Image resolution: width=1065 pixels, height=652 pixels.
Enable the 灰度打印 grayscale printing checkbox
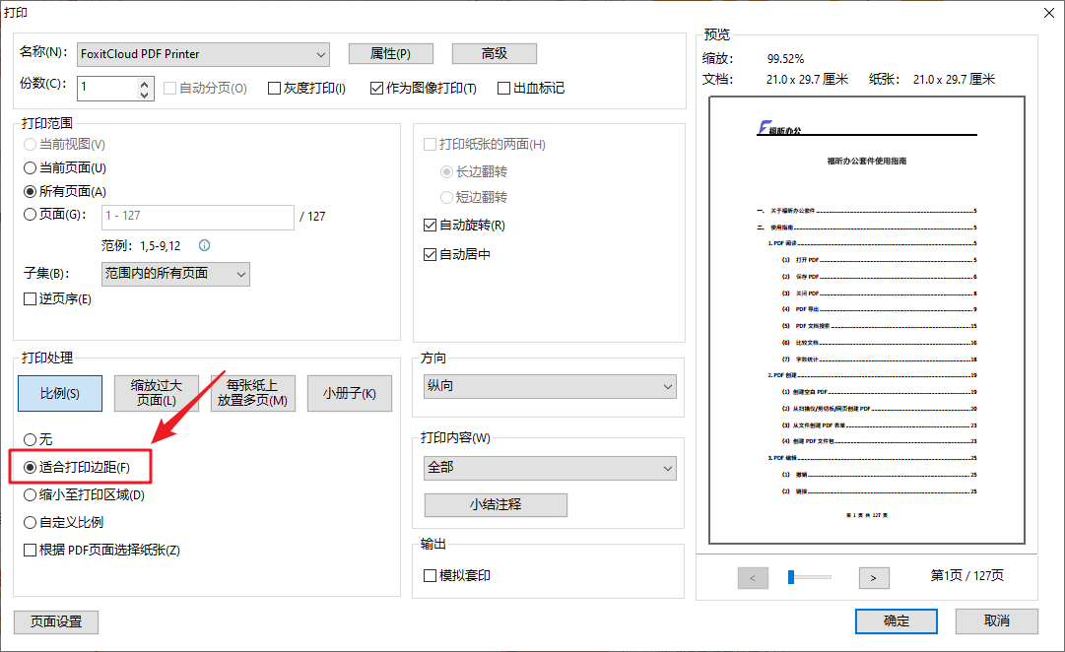273,88
